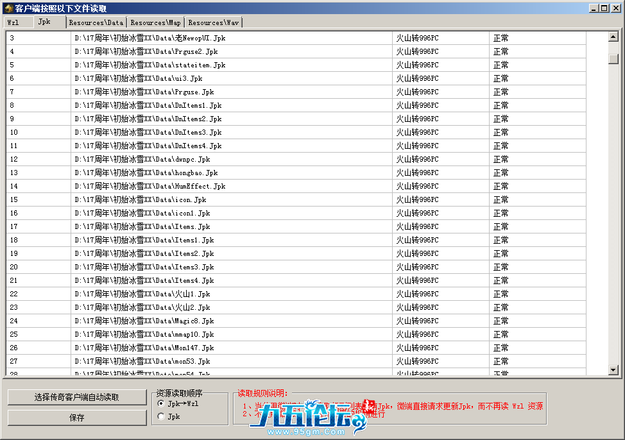The image size is (625, 440).
Task: Click the 正常 status of Magic8.Jpk
Action: (x=501, y=321)
